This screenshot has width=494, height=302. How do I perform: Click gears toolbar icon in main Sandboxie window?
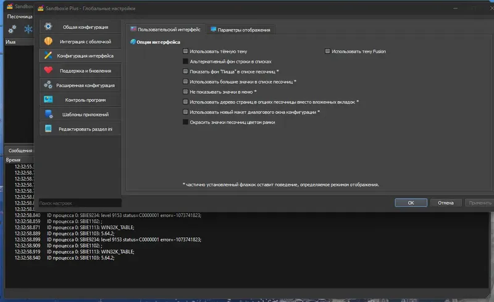12,29
